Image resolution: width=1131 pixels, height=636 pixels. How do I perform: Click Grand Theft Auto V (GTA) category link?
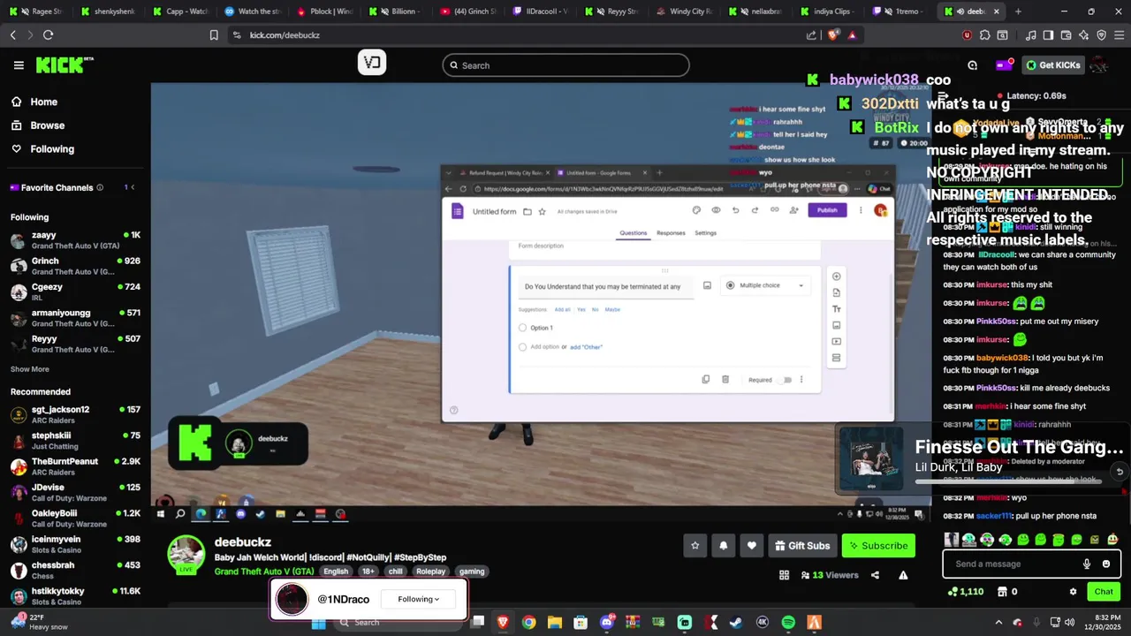[264, 572]
